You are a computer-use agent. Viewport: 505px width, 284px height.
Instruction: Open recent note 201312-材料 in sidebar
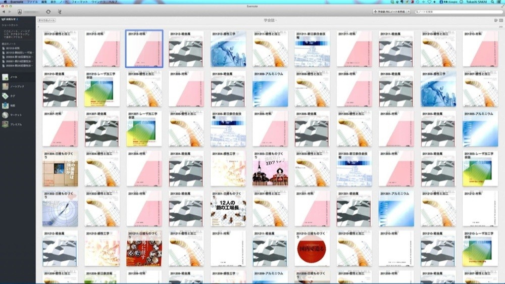(x=13, y=49)
